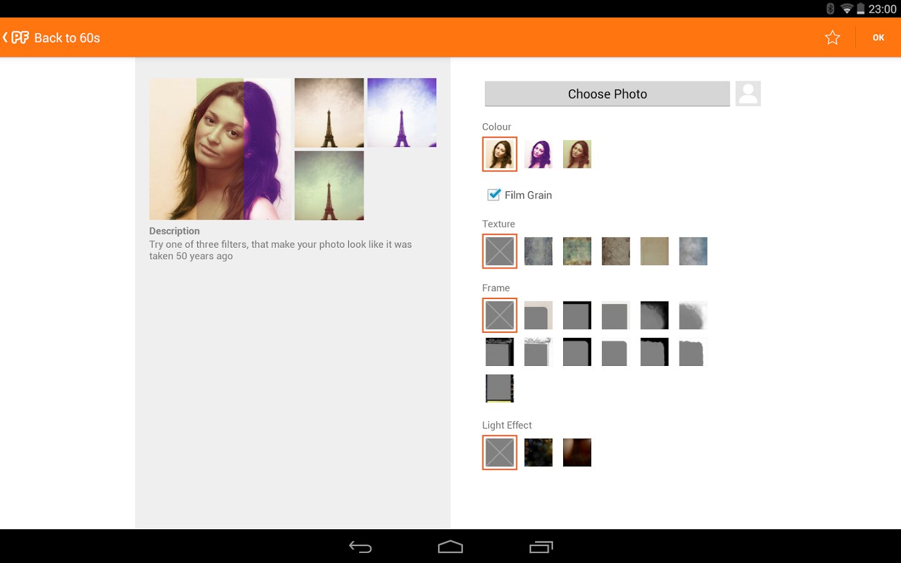
Task: Open the large portrait preview image
Action: click(x=220, y=149)
